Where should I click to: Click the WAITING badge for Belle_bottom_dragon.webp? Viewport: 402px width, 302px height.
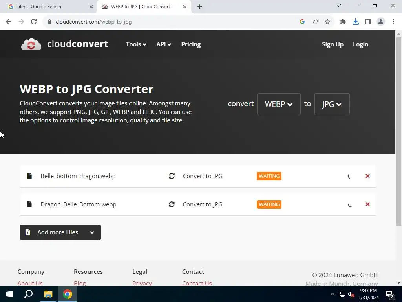pyautogui.click(x=269, y=176)
